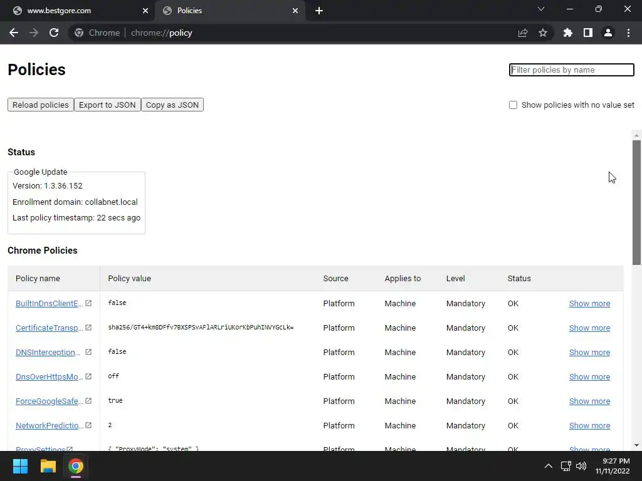This screenshot has height=481, width=642.
Task: Click the share page icon in the address bar
Action: pyautogui.click(x=523, y=33)
